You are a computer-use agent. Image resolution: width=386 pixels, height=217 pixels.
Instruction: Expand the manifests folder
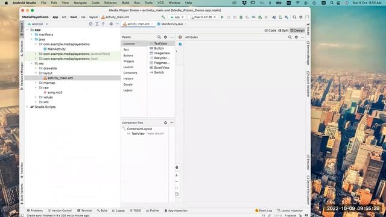tap(31, 35)
